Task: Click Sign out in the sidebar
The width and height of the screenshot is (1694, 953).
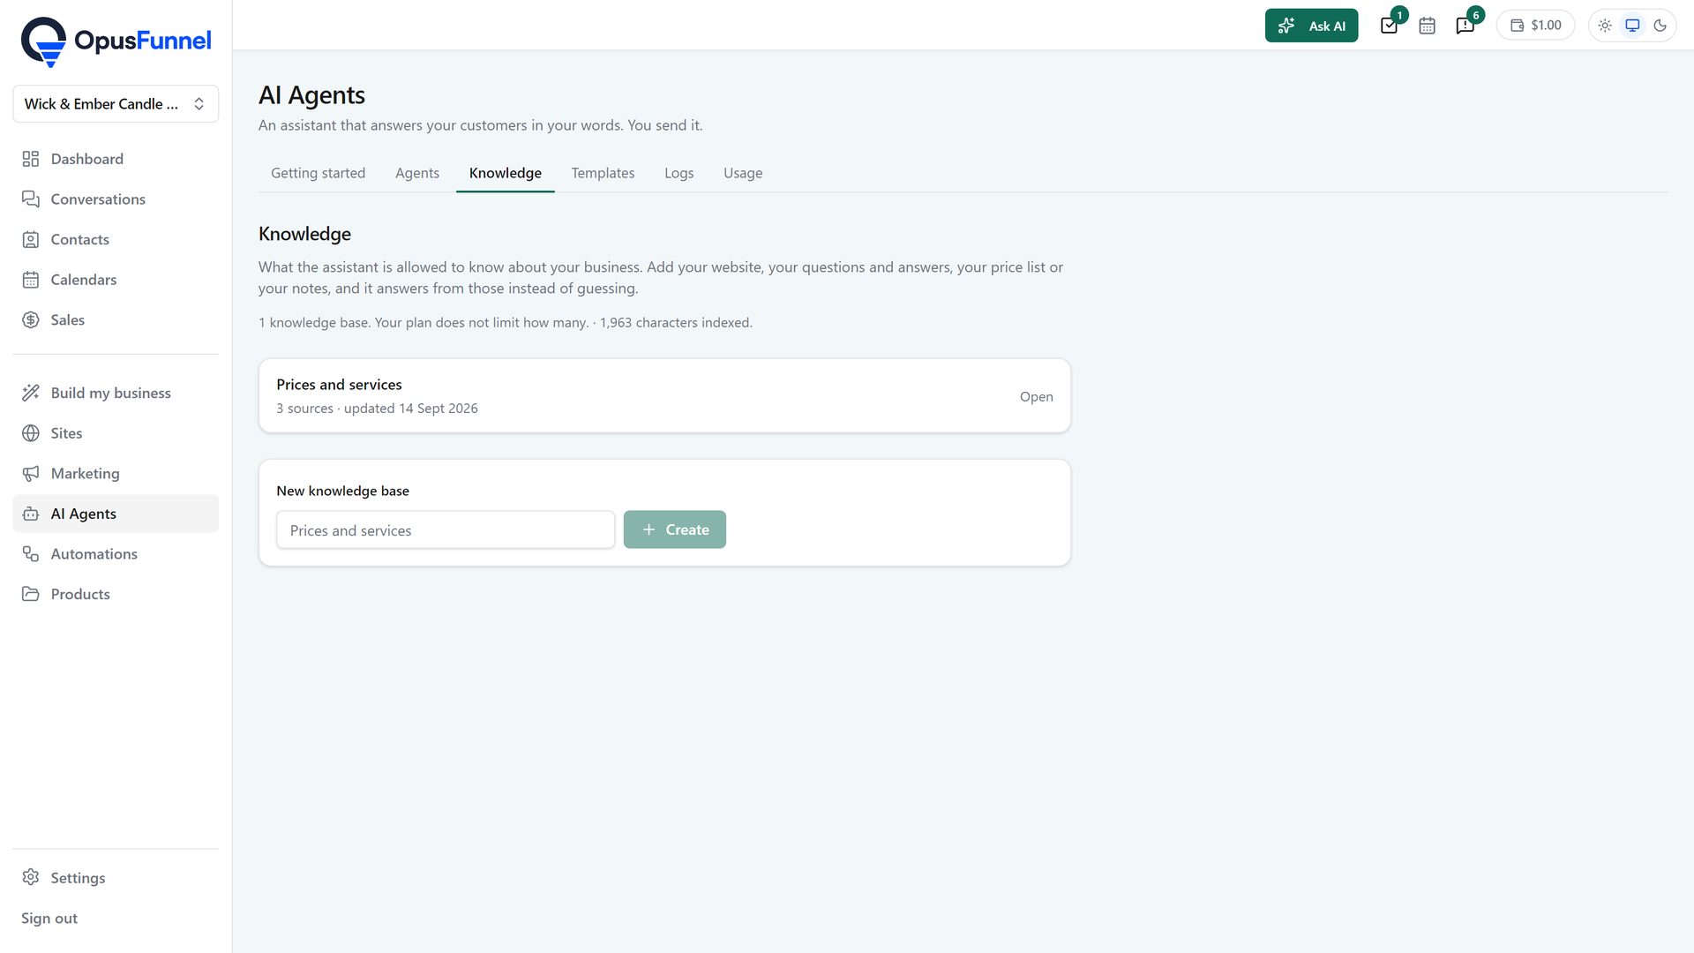Action: coord(49,919)
